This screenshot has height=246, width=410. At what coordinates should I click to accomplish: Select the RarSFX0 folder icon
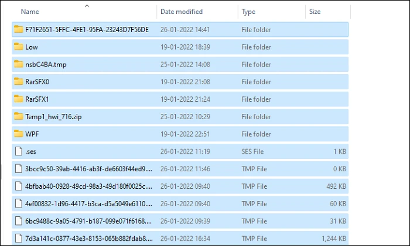(x=18, y=82)
